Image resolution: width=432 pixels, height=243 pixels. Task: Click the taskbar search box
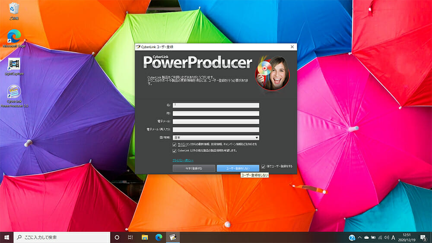coord(62,237)
